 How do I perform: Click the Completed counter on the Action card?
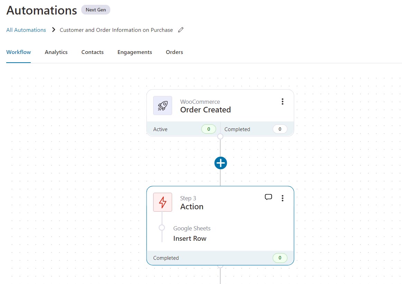280,258
